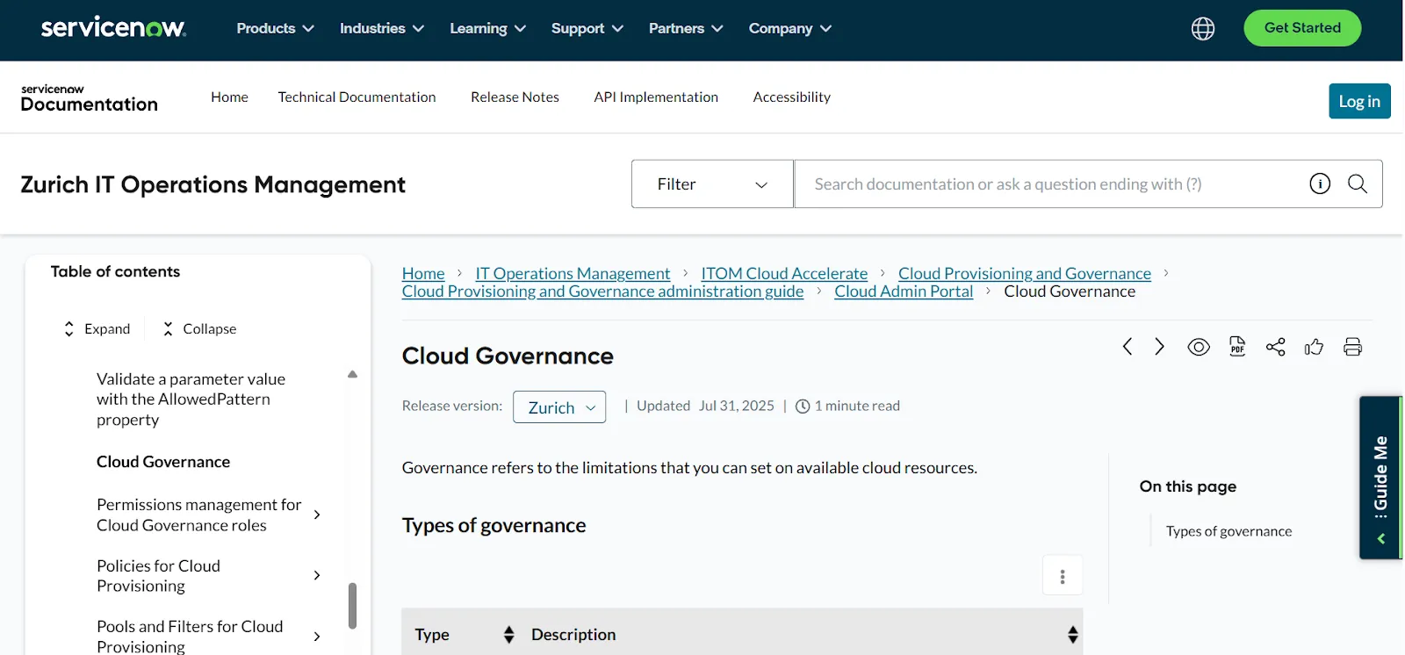The image size is (1405, 655).
Task: Open the Guide Me side panel
Action: coord(1380,478)
